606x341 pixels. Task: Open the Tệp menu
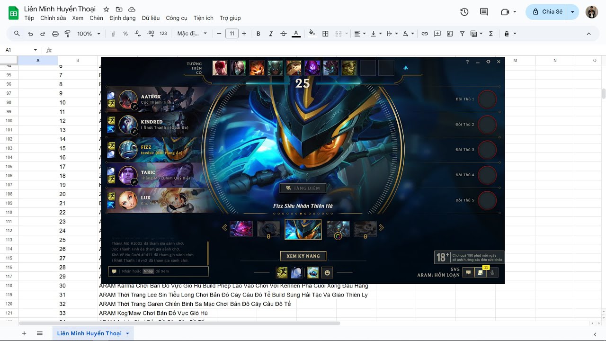(x=29, y=18)
